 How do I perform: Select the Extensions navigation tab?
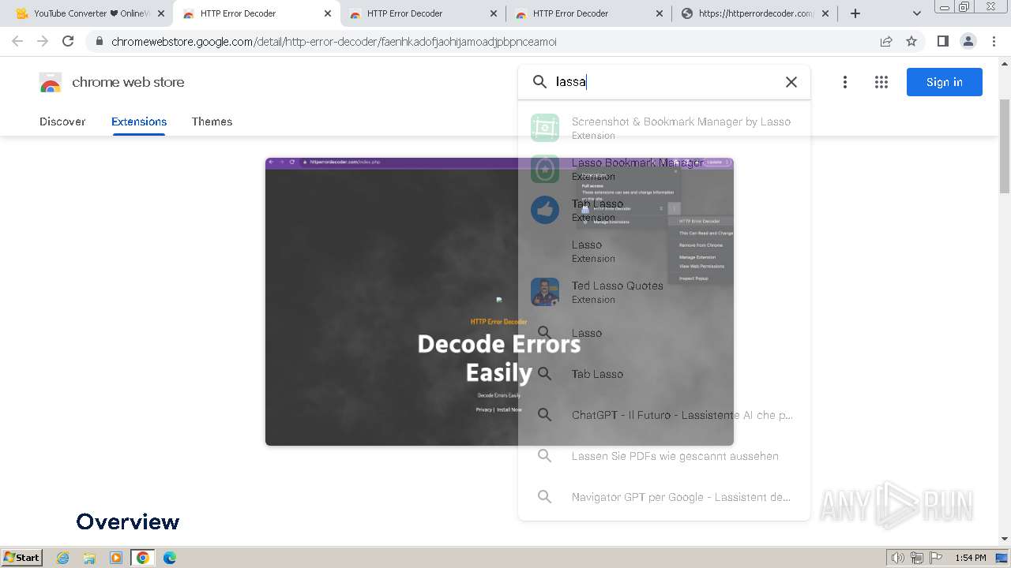[139, 121]
